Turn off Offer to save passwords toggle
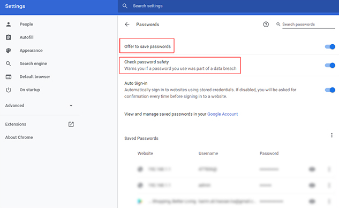 (x=330, y=46)
